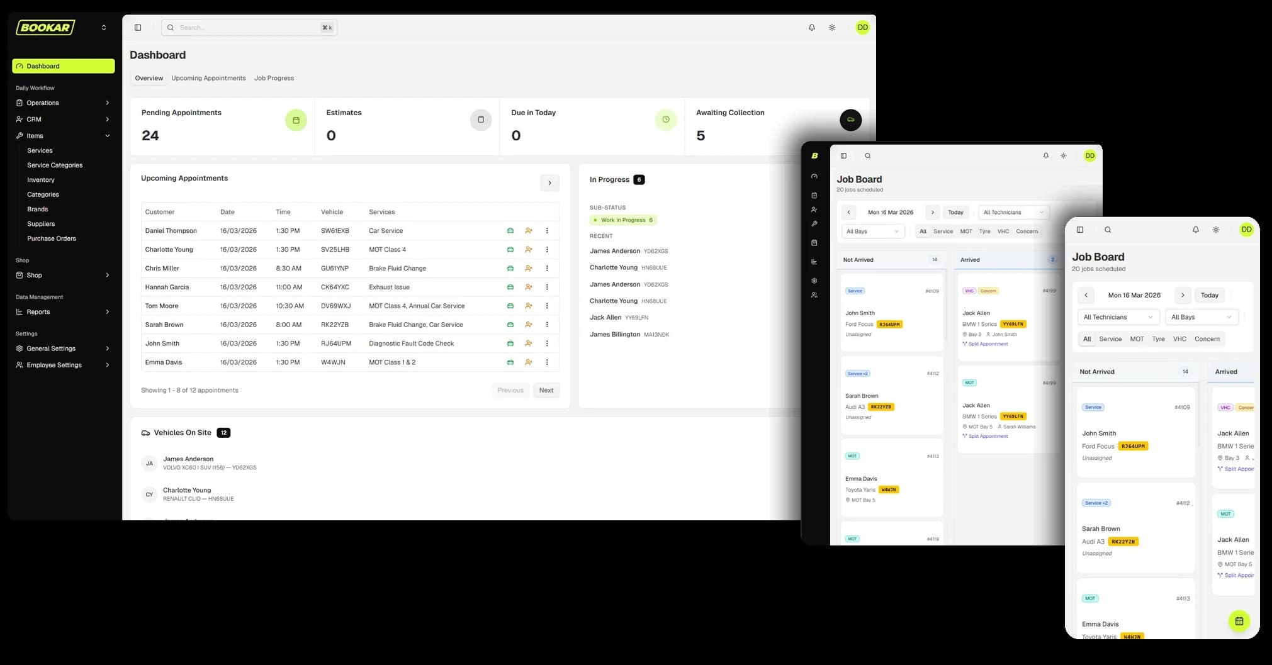Open the notifications bell icon
1272x665 pixels.
[811, 27]
